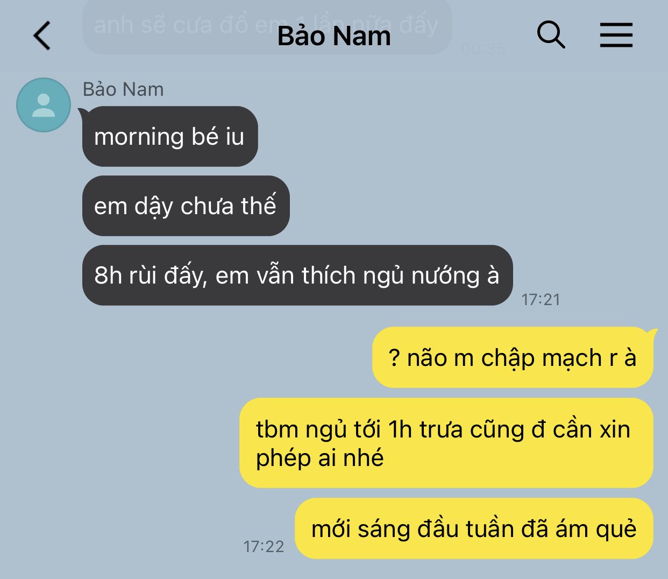Select message 'tbm ngủ tới 1h trưa'
668x579 pixels.
pos(446,443)
